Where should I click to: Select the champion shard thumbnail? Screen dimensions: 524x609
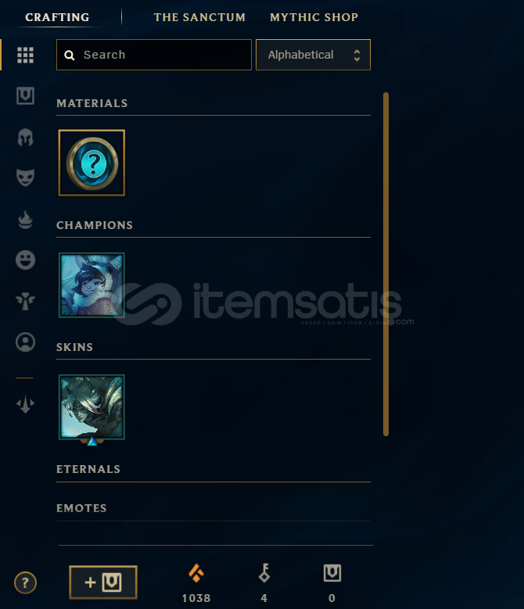click(92, 285)
